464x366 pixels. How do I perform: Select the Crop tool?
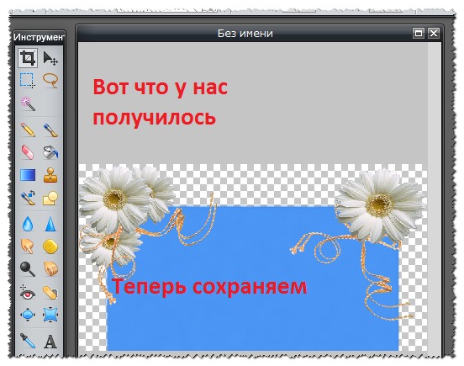[x=28, y=58]
